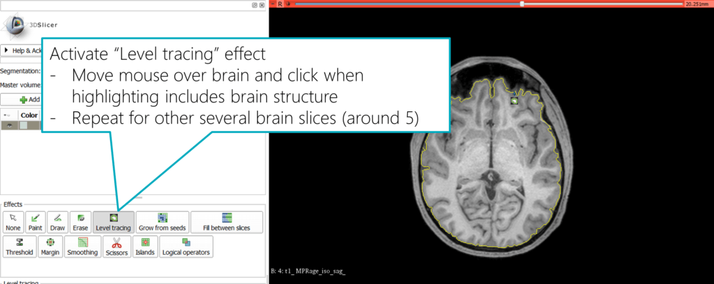Image resolution: width=714 pixels, height=284 pixels.
Task: Choose the Draw effect tool
Action: [x=58, y=222]
